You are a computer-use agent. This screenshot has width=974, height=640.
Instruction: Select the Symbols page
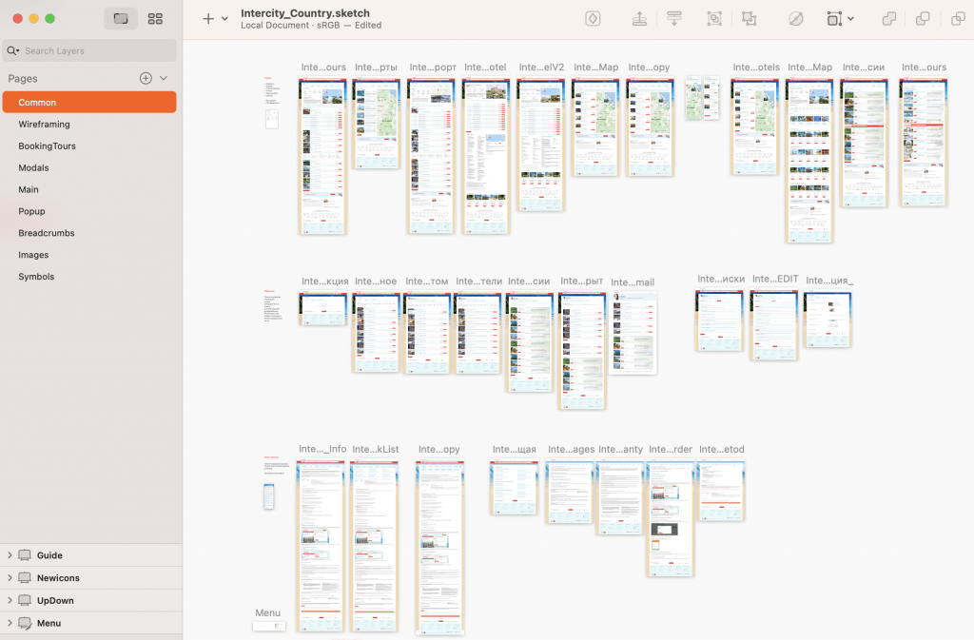click(36, 277)
